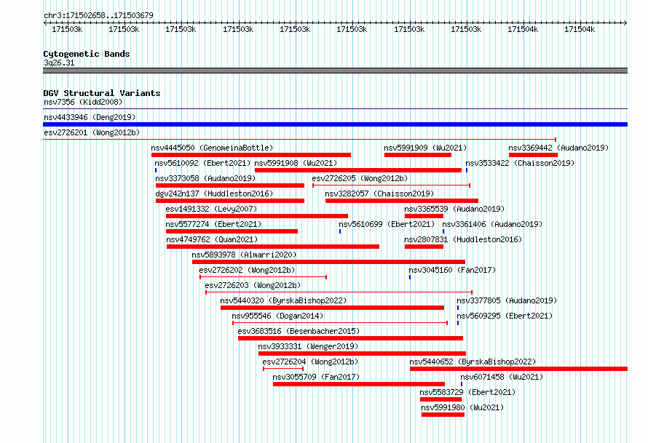The height and width of the screenshot is (443, 648).
Task: Click the red bar under nsv5440652 (ByrskaBishop2022)
Action: pyautogui.click(x=518, y=369)
